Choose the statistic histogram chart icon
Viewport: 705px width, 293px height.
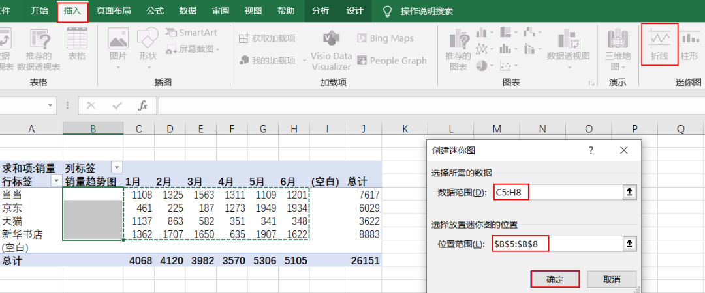pyautogui.click(x=505, y=48)
